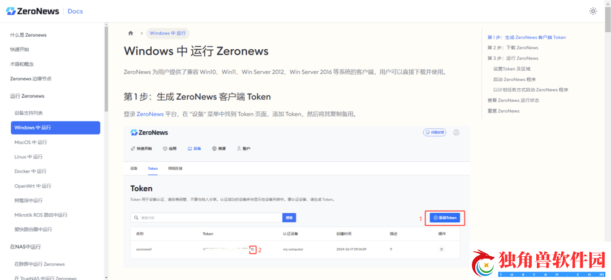Click the copy Token icon in zeronews1 row
Screen dimensions: 611x280
(252, 249)
